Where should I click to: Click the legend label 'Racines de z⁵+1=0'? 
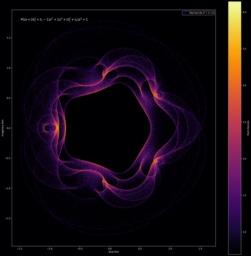pyautogui.click(x=201, y=13)
